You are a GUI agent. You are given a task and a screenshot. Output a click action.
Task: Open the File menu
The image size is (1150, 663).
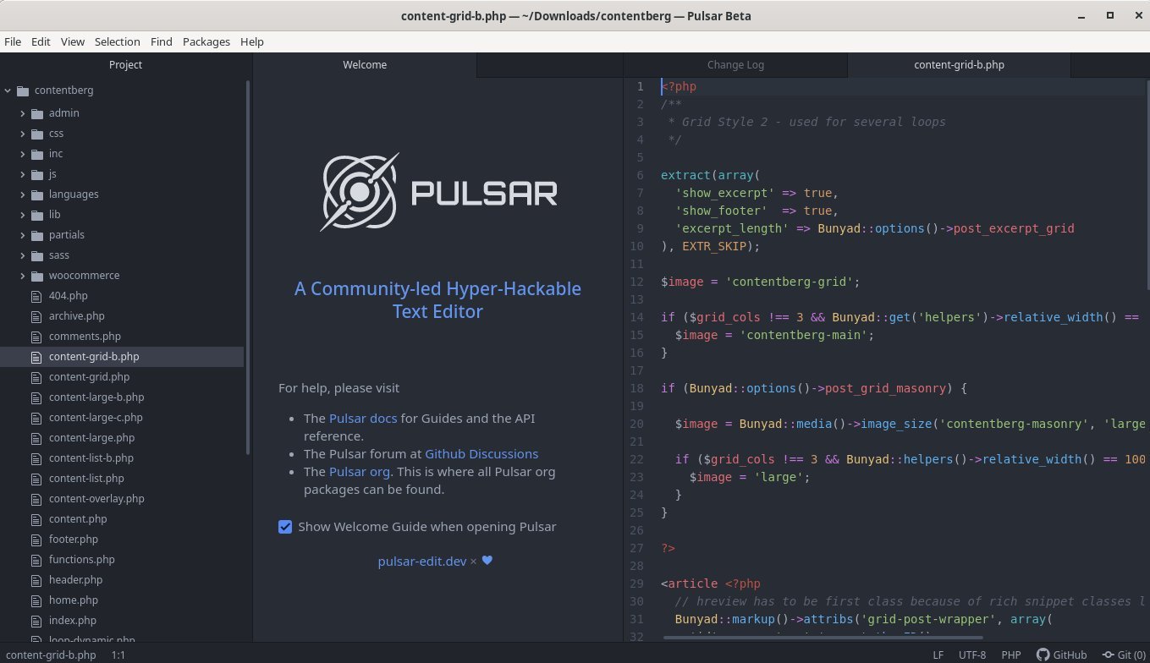tap(13, 41)
